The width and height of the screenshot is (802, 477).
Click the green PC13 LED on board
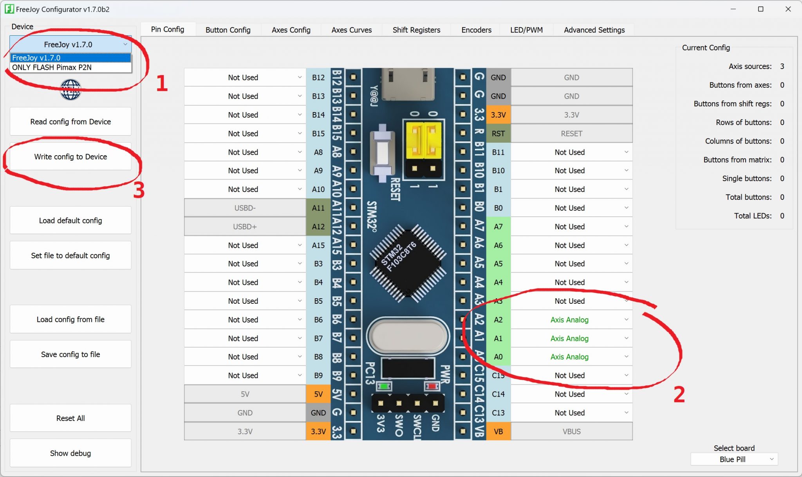(384, 386)
